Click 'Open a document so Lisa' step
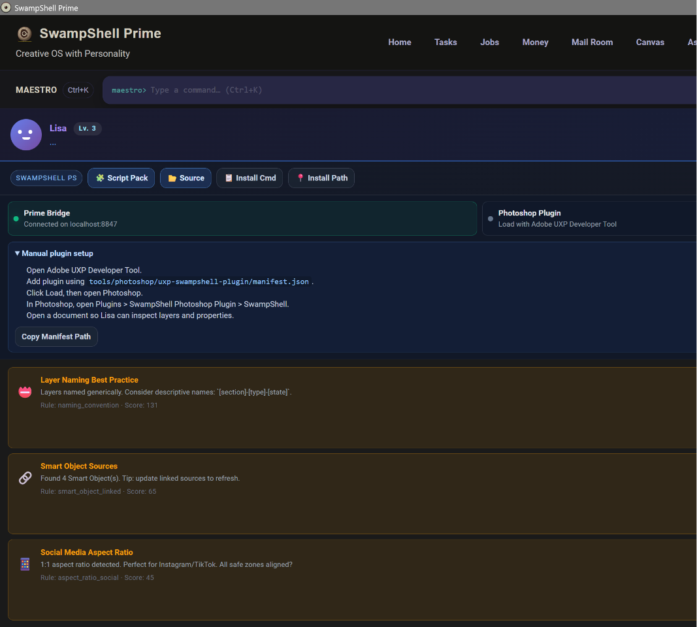This screenshot has width=697, height=627. (x=130, y=315)
